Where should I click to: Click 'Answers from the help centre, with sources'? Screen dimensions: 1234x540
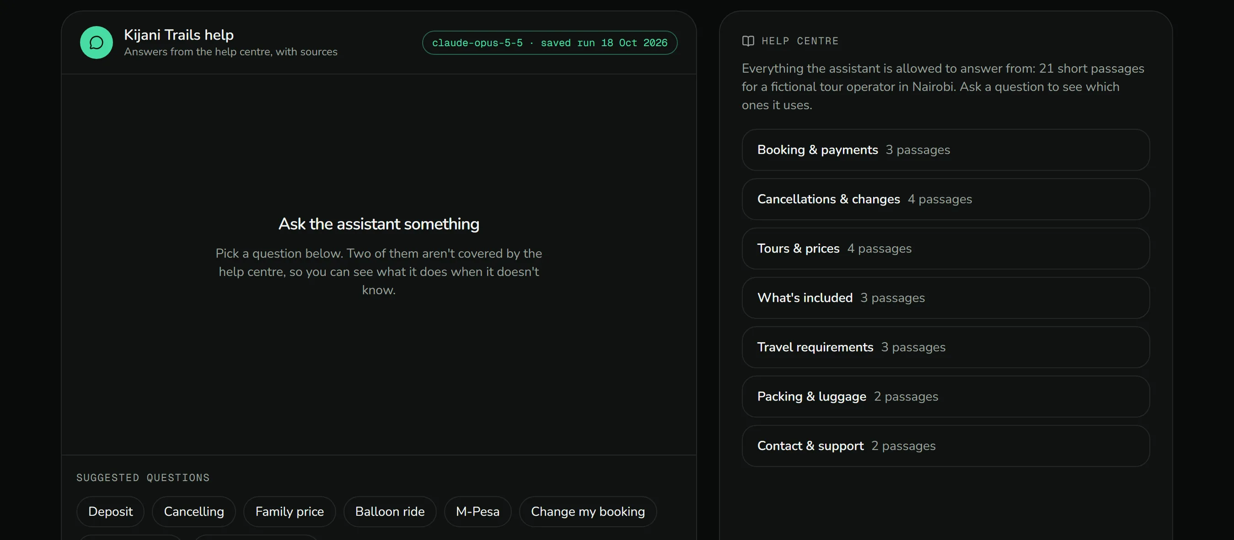pos(231,52)
